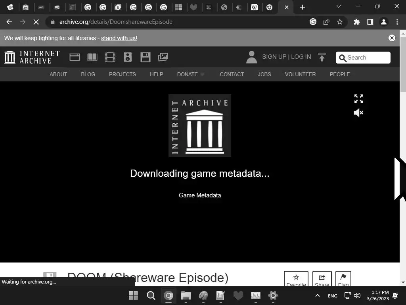Open the Texts book icon
Viewport: 406px width, 305px height.
[92, 57]
